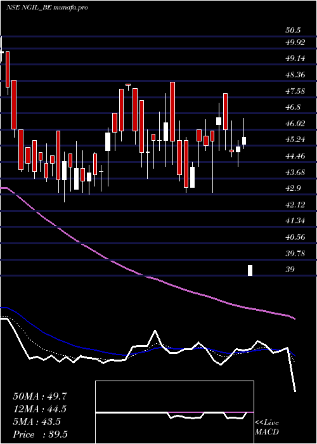Select the 48.36 price axis label
The height and width of the screenshot is (444, 317).
[295, 75]
